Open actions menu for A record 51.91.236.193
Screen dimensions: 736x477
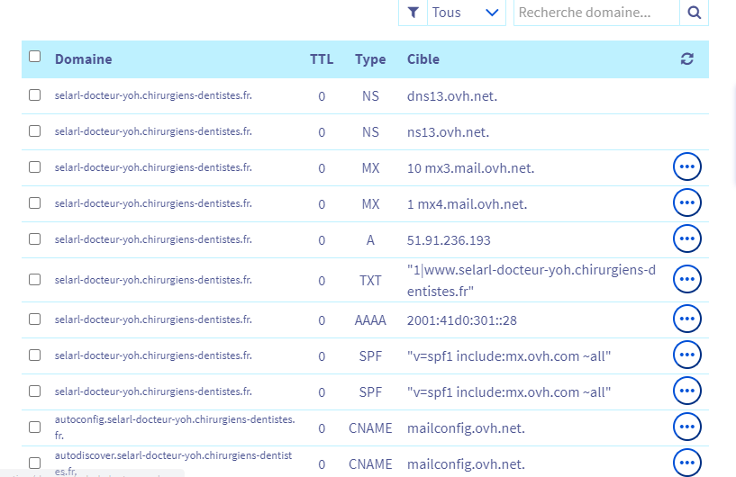point(687,239)
